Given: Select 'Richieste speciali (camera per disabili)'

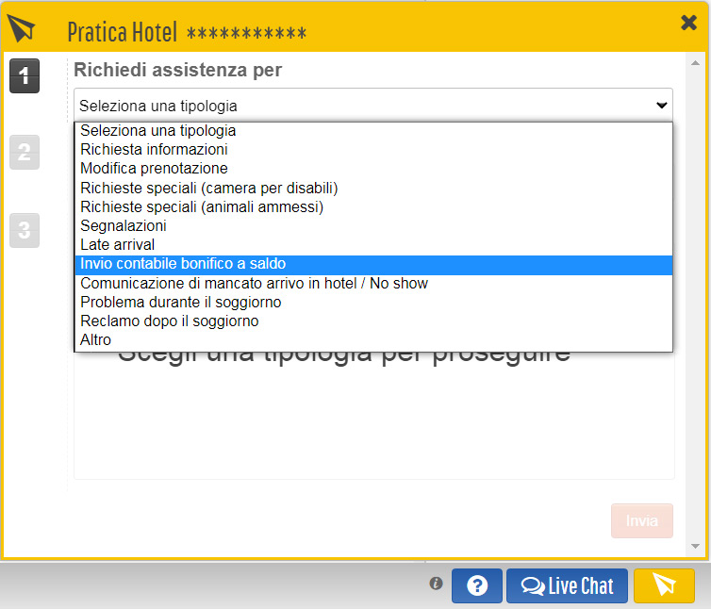Looking at the screenshot, I should (x=208, y=188).
